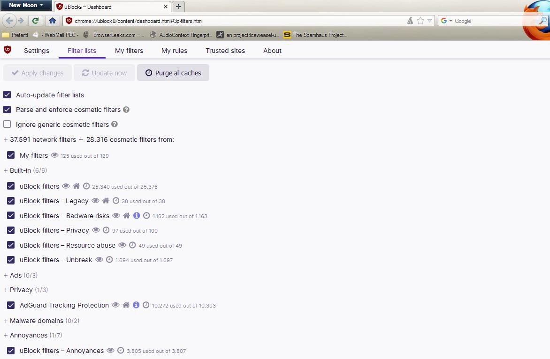The width and height of the screenshot is (550, 359).
Task: Open the New Moon application menu
Action: tap(26, 5)
